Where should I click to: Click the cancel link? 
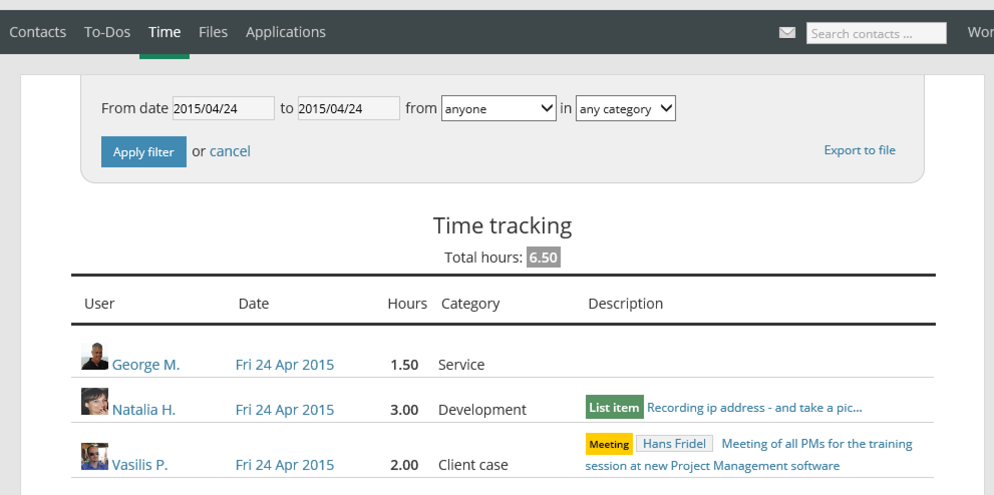coord(230,151)
